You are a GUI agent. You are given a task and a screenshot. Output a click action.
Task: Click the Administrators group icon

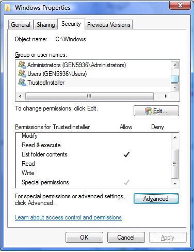click(22, 65)
